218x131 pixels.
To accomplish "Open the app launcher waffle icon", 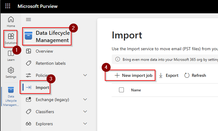I will [8, 6].
